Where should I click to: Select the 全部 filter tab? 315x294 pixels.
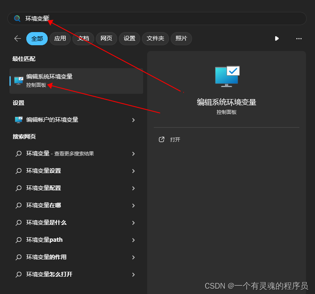coord(37,39)
